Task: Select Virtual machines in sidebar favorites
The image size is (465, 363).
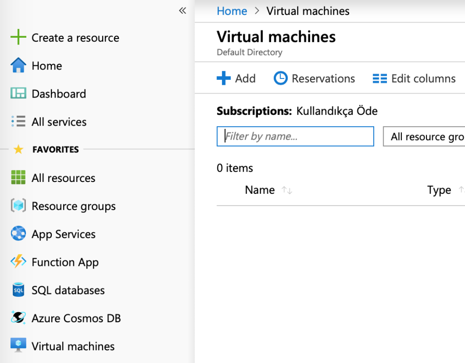Action: click(73, 346)
